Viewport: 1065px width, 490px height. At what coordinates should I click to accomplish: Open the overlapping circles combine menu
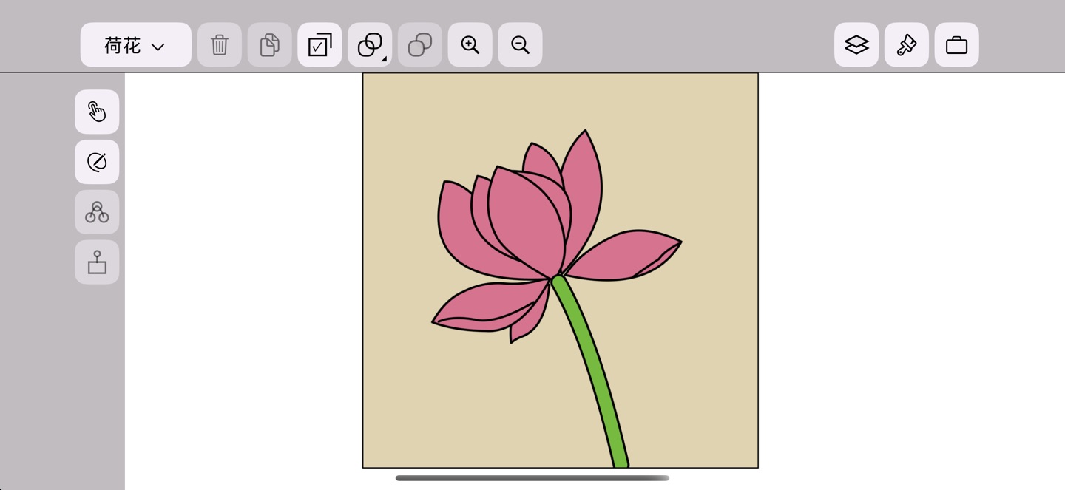point(370,45)
